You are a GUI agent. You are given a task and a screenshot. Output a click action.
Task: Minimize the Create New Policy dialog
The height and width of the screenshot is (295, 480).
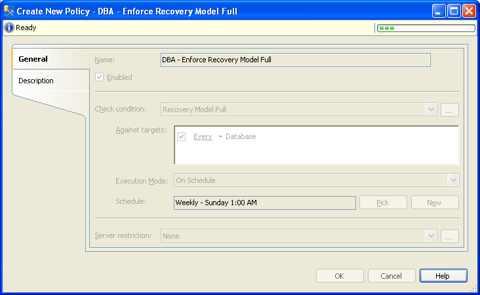(439, 11)
